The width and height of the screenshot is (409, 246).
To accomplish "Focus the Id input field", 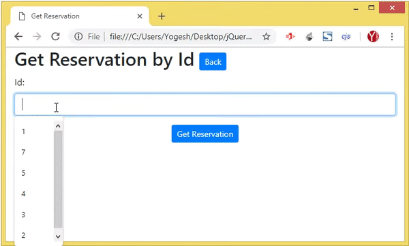I will click(x=205, y=104).
